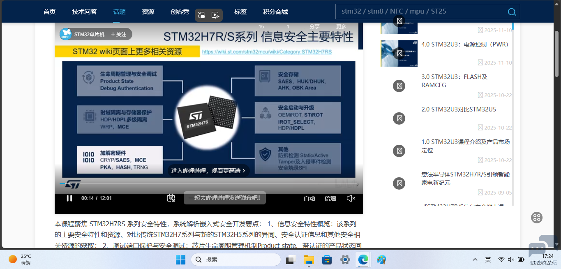Click the 分享 option on the video
Image resolution: width=561 pixels, height=269 pixels.
[x=314, y=26]
